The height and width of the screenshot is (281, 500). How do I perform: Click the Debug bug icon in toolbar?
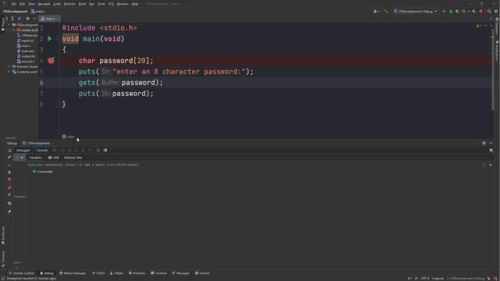(x=451, y=12)
